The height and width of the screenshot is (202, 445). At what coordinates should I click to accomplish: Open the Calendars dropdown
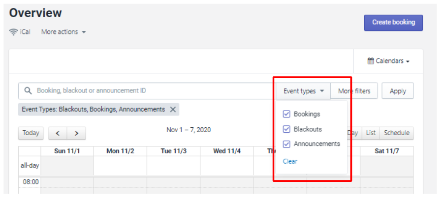pyautogui.click(x=389, y=61)
